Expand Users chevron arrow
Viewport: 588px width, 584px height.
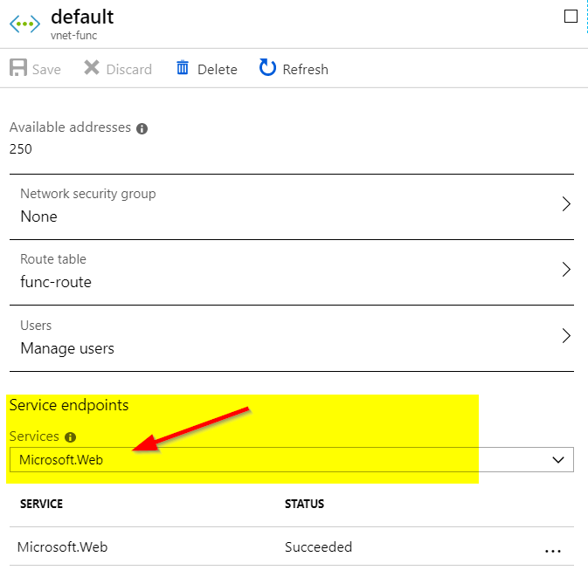click(x=566, y=336)
